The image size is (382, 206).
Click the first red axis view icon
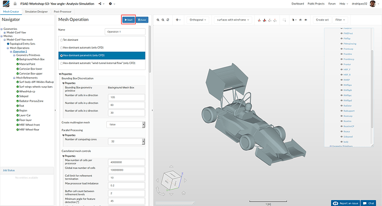(259, 20)
